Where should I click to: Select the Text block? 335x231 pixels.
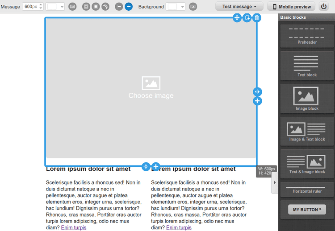307,66
